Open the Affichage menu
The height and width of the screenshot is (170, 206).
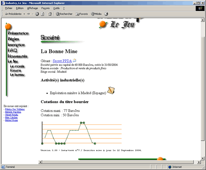(x=33, y=8)
